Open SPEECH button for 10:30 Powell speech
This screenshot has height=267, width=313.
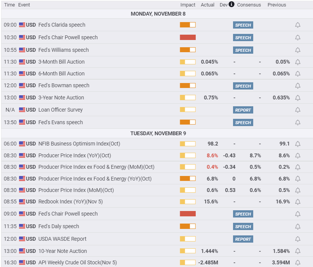[243, 38]
